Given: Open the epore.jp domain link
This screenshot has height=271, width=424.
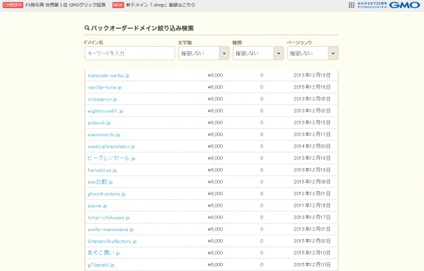Looking at the screenshot, I should tap(97, 206).
